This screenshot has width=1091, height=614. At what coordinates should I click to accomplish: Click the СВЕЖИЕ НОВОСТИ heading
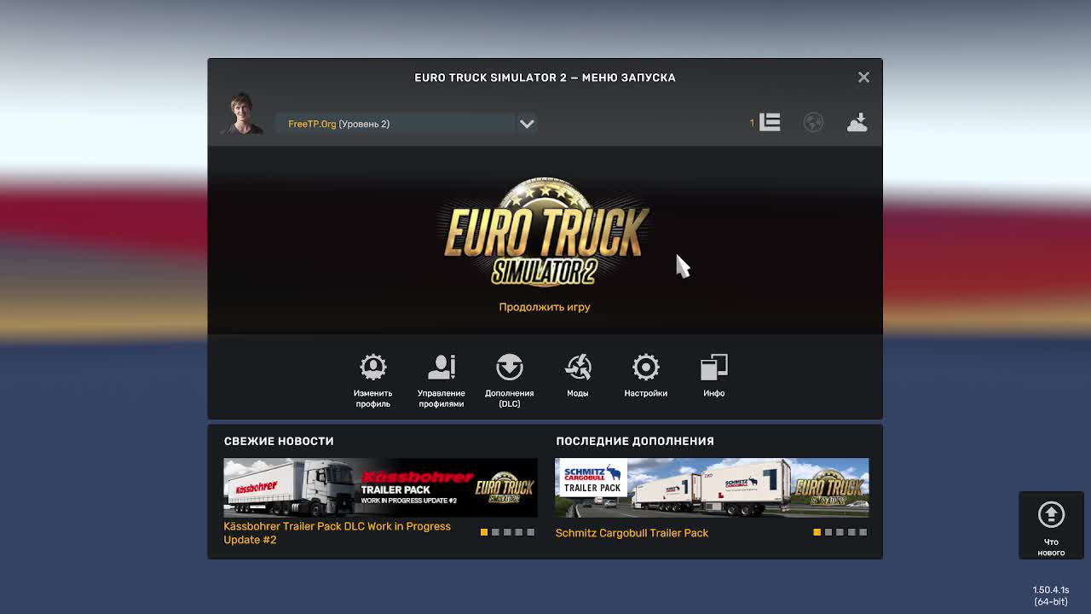point(279,441)
